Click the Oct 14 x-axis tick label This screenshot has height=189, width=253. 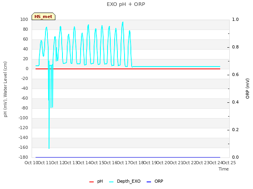84,163
